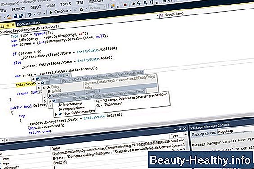Click the Open File folder icon
Viewport: 254px width, 169px height.
(x=9, y=17)
